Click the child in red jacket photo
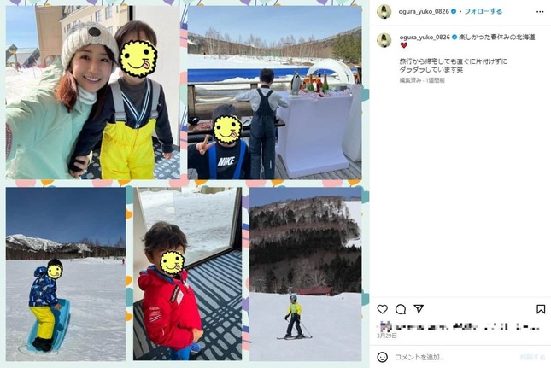This screenshot has width=551, height=368. 187,274
